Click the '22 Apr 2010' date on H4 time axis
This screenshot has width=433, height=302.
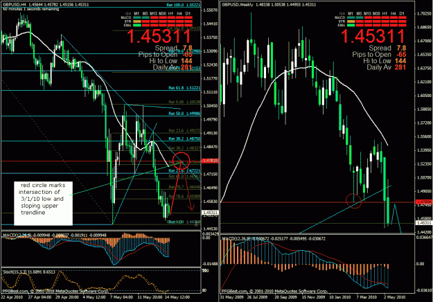pos(12,297)
